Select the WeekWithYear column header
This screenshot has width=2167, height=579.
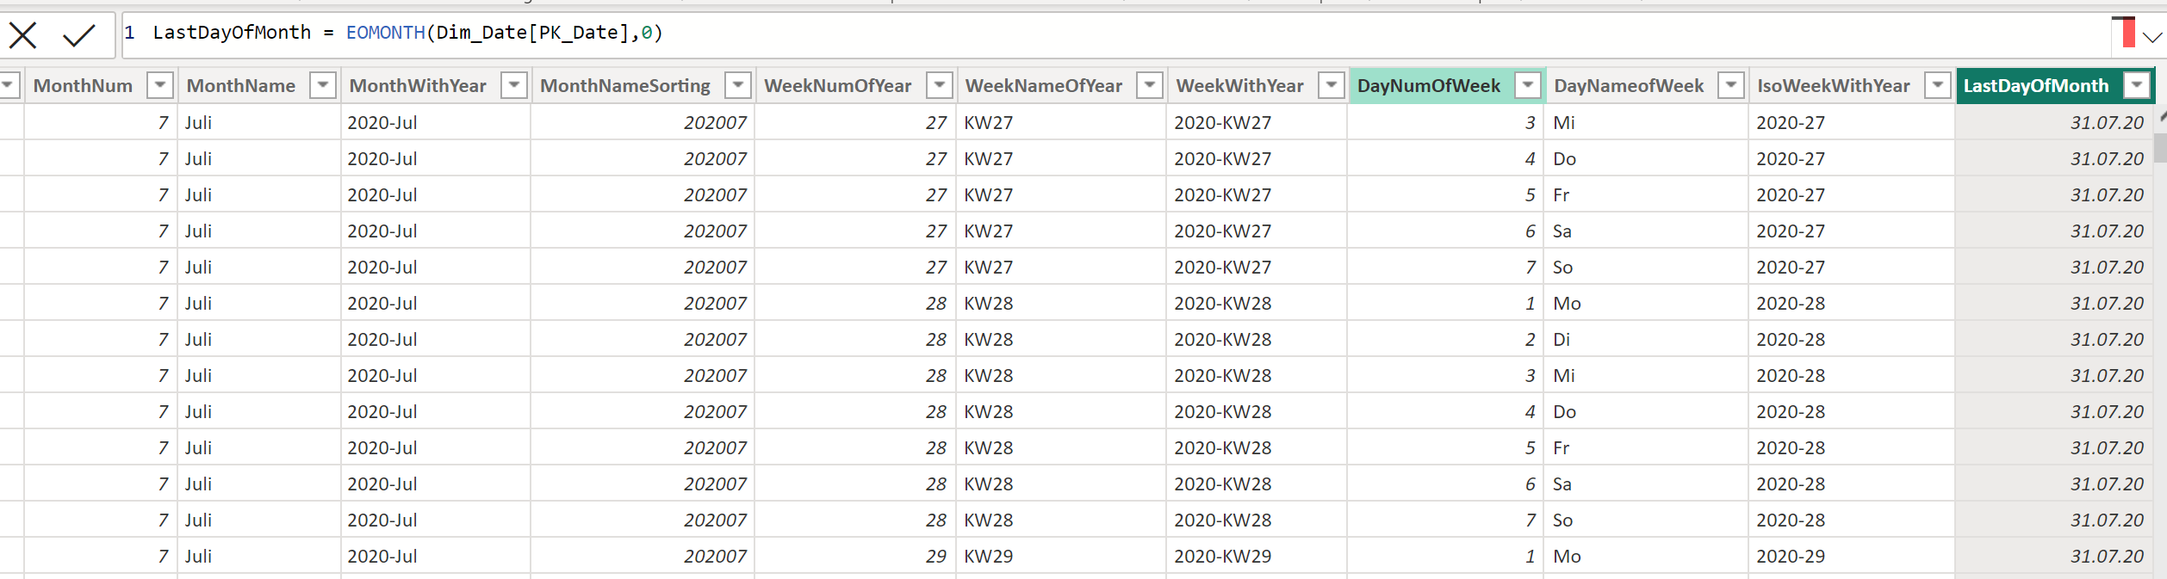tap(1239, 86)
